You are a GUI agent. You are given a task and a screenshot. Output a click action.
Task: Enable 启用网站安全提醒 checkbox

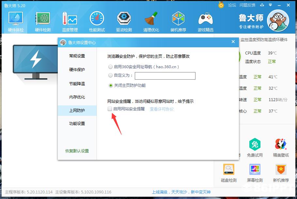(110, 109)
